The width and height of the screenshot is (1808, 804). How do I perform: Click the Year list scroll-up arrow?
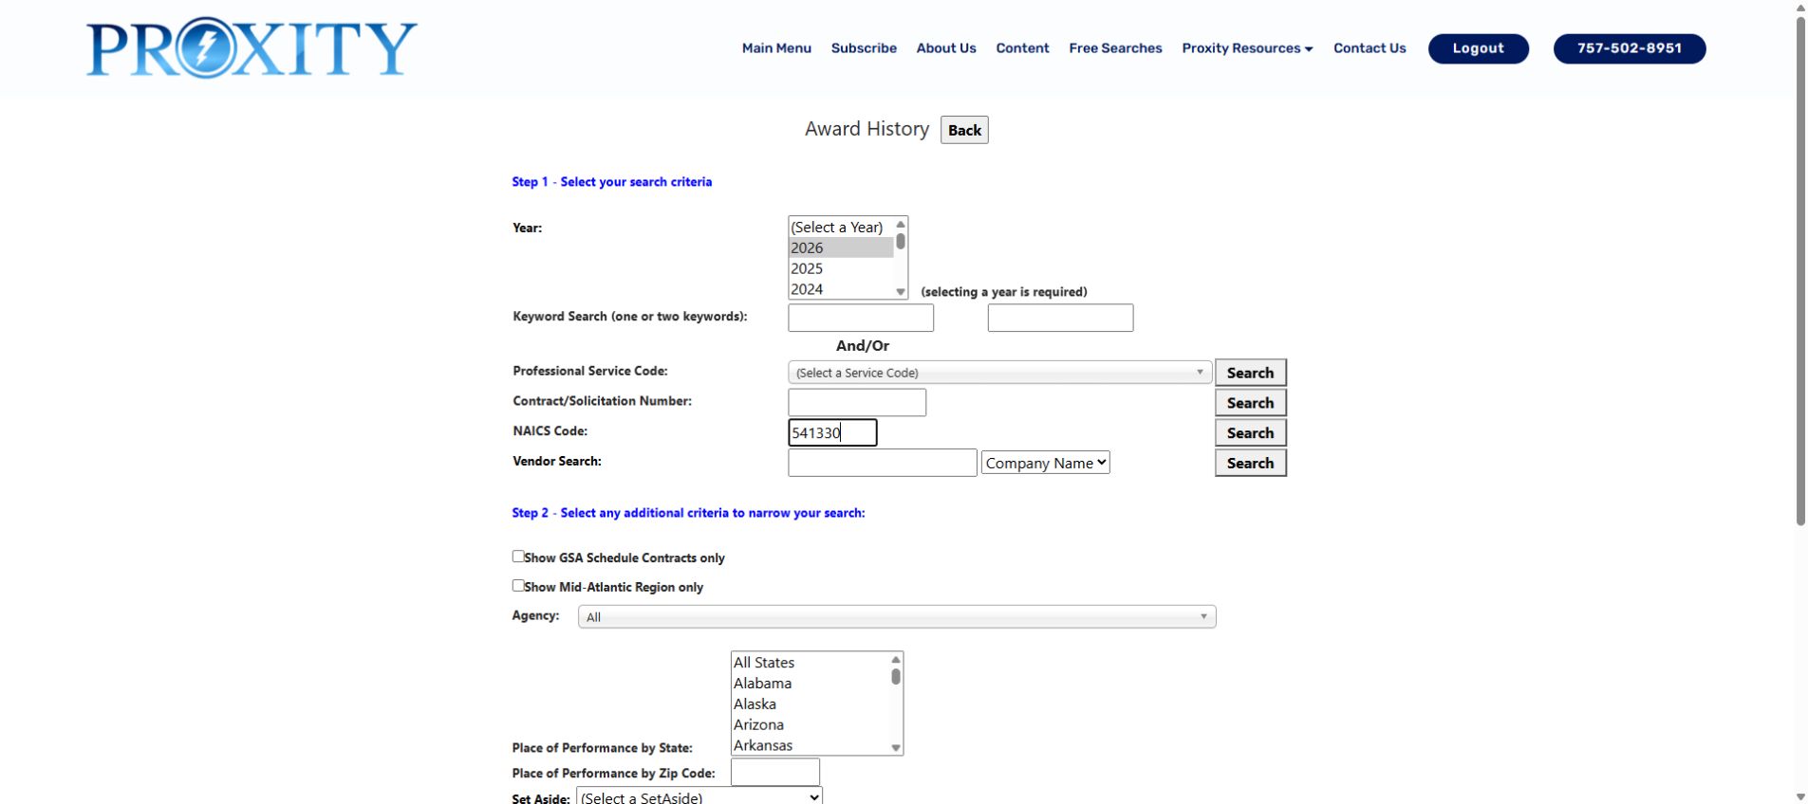click(901, 225)
